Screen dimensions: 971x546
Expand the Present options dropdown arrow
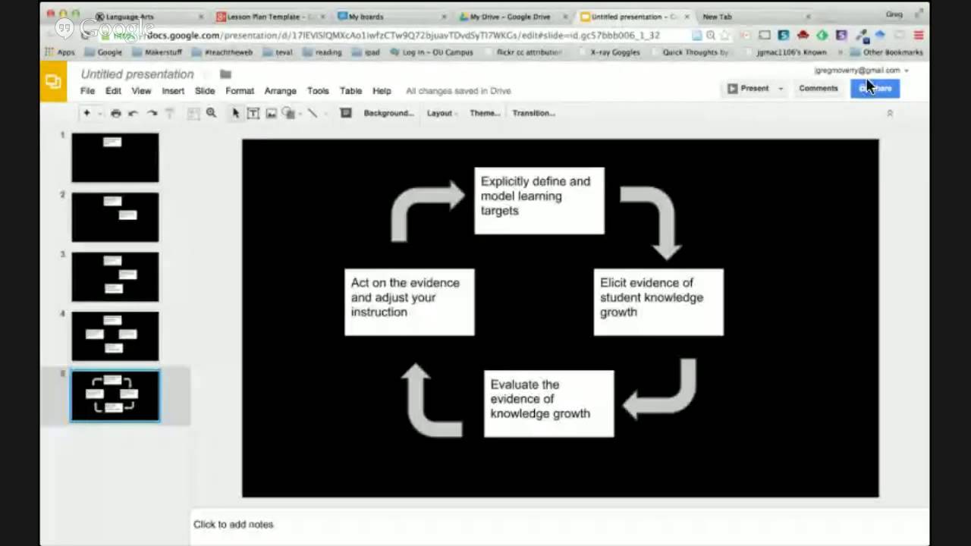(781, 89)
